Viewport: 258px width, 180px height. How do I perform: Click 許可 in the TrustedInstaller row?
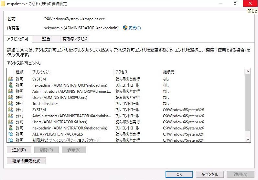(x=20, y=104)
